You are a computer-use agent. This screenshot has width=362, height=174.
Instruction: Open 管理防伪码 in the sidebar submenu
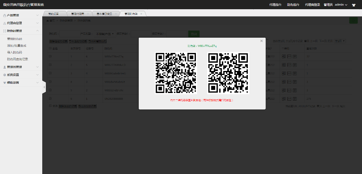(14, 39)
